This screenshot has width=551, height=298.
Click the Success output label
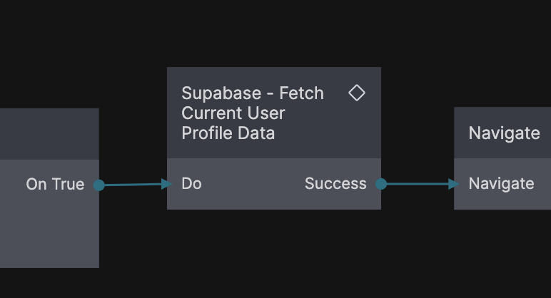pos(335,184)
